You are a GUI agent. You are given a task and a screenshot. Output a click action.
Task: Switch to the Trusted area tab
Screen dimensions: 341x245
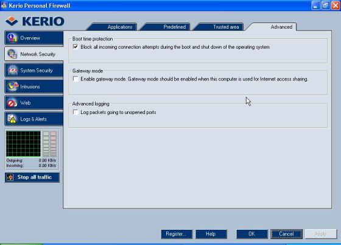coord(220,27)
